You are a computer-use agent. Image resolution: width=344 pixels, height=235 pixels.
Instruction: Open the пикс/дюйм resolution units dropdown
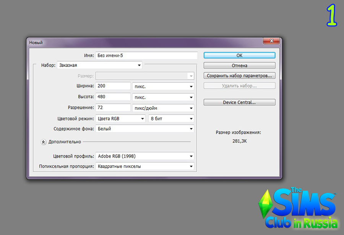tap(163, 108)
